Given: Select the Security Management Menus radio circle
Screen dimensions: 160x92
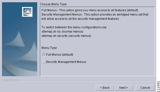Looking at the screenshot, I should point(44,62).
